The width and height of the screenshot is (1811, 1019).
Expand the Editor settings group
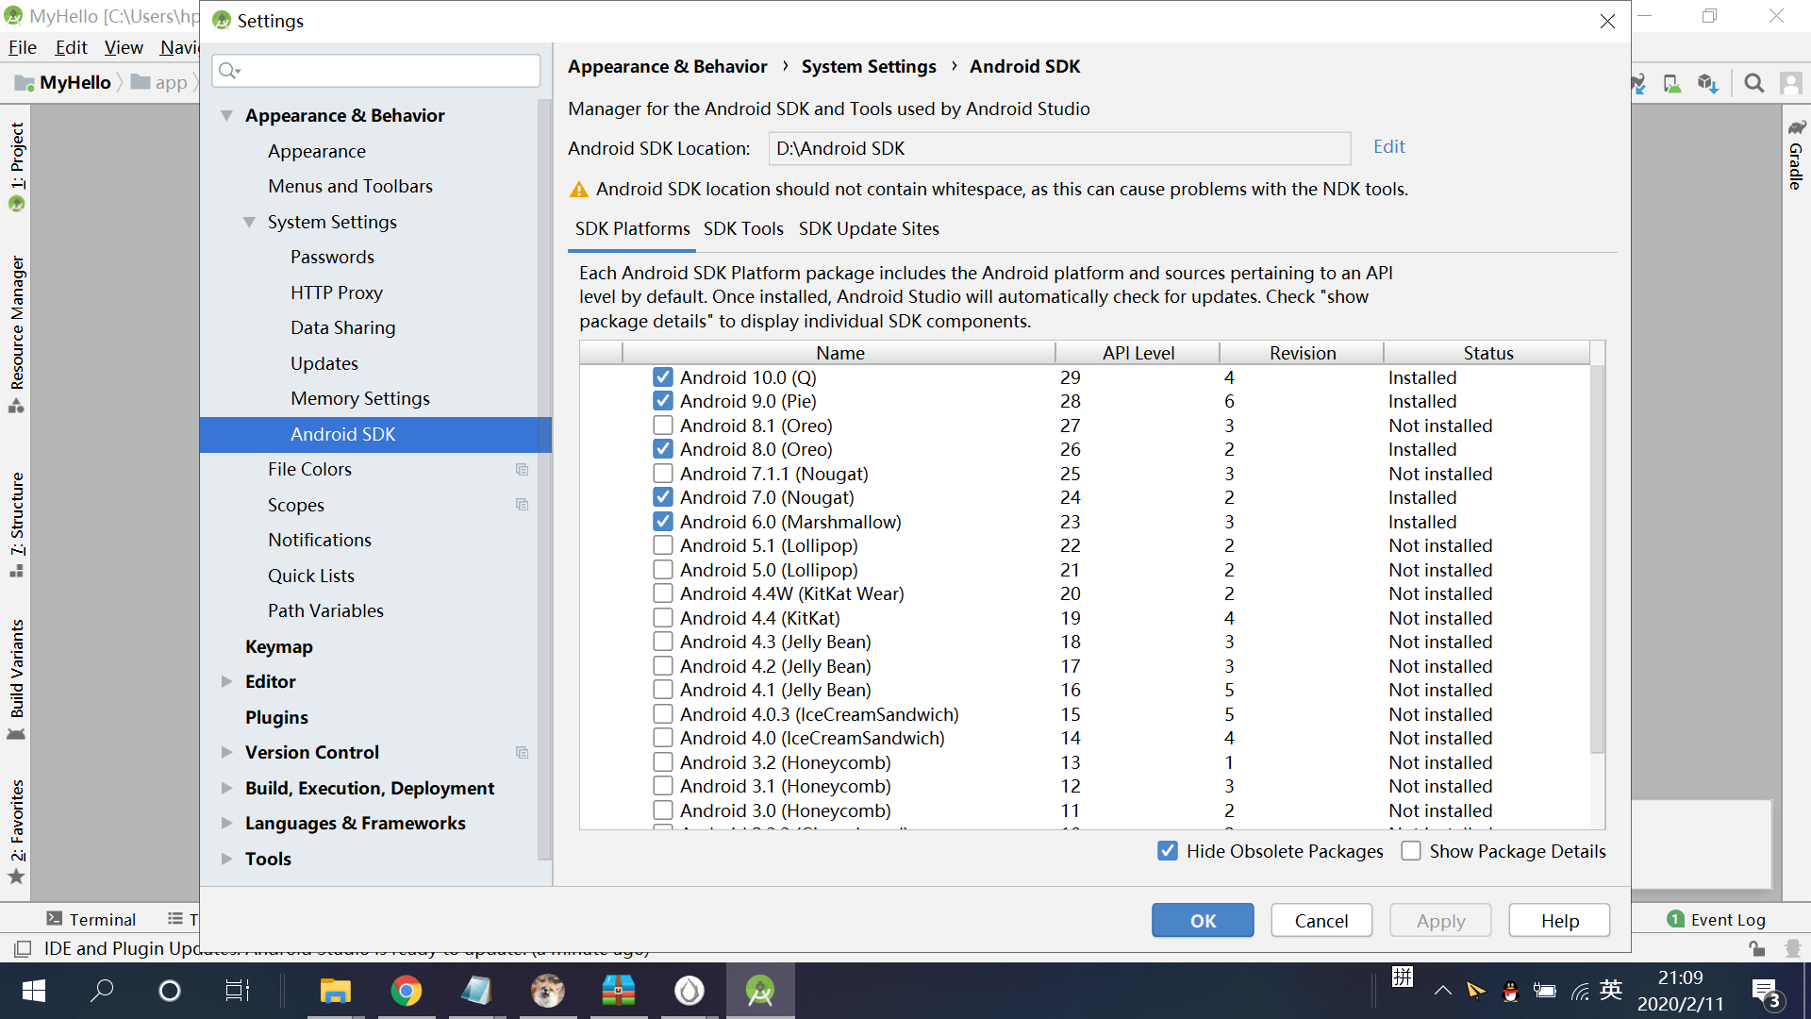click(x=226, y=681)
